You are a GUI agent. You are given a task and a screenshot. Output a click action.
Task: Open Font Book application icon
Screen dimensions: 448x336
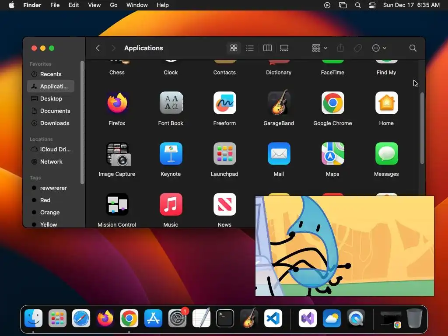pos(171,103)
